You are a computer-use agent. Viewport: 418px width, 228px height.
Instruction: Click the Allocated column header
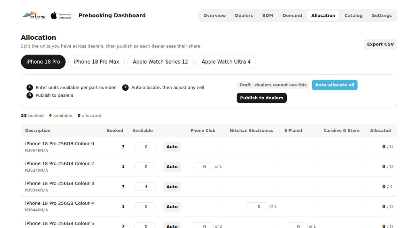(380, 131)
